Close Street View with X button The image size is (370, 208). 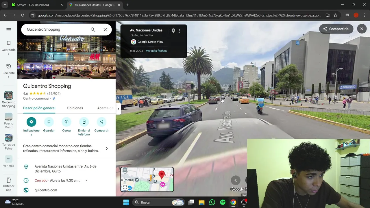click(x=362, y=29)
